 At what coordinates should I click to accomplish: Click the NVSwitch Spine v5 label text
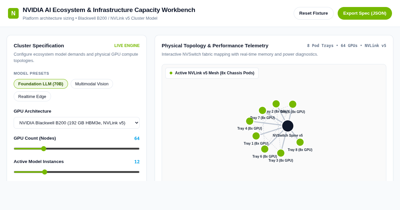click(x=288, y=136)
